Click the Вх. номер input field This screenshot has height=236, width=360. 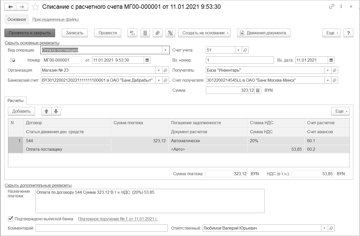pyautogui.click(x=240, y=60)
